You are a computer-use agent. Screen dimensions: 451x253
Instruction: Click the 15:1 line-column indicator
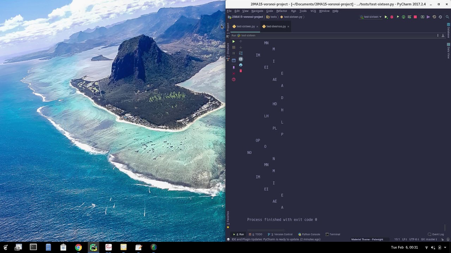[397, 239]
